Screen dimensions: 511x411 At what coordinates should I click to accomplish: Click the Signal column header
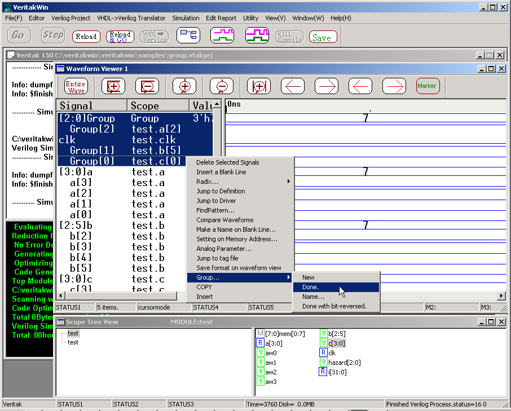click(92, 105)
